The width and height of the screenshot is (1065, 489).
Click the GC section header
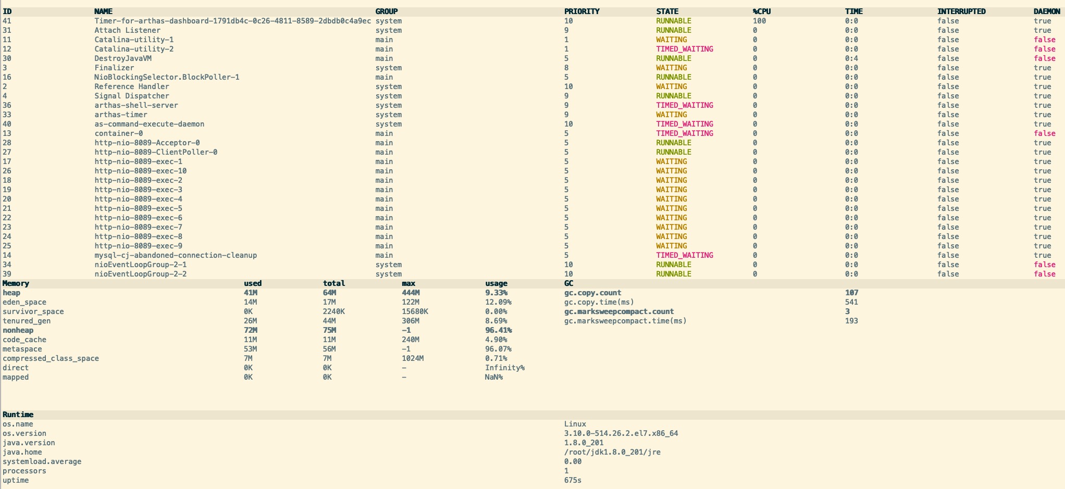click(x=568, y=283)
